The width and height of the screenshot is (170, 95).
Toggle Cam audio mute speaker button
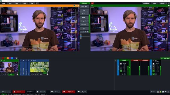[154, 71]
